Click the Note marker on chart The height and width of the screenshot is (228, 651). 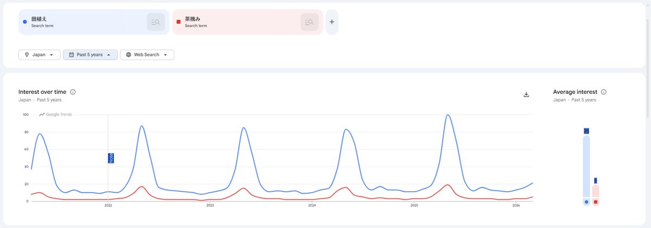[x=111, y=158]
